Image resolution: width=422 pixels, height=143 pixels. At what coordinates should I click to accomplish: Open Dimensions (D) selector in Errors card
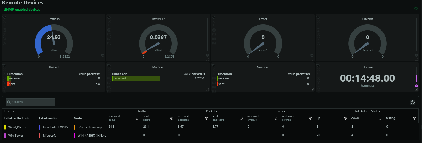214,39
